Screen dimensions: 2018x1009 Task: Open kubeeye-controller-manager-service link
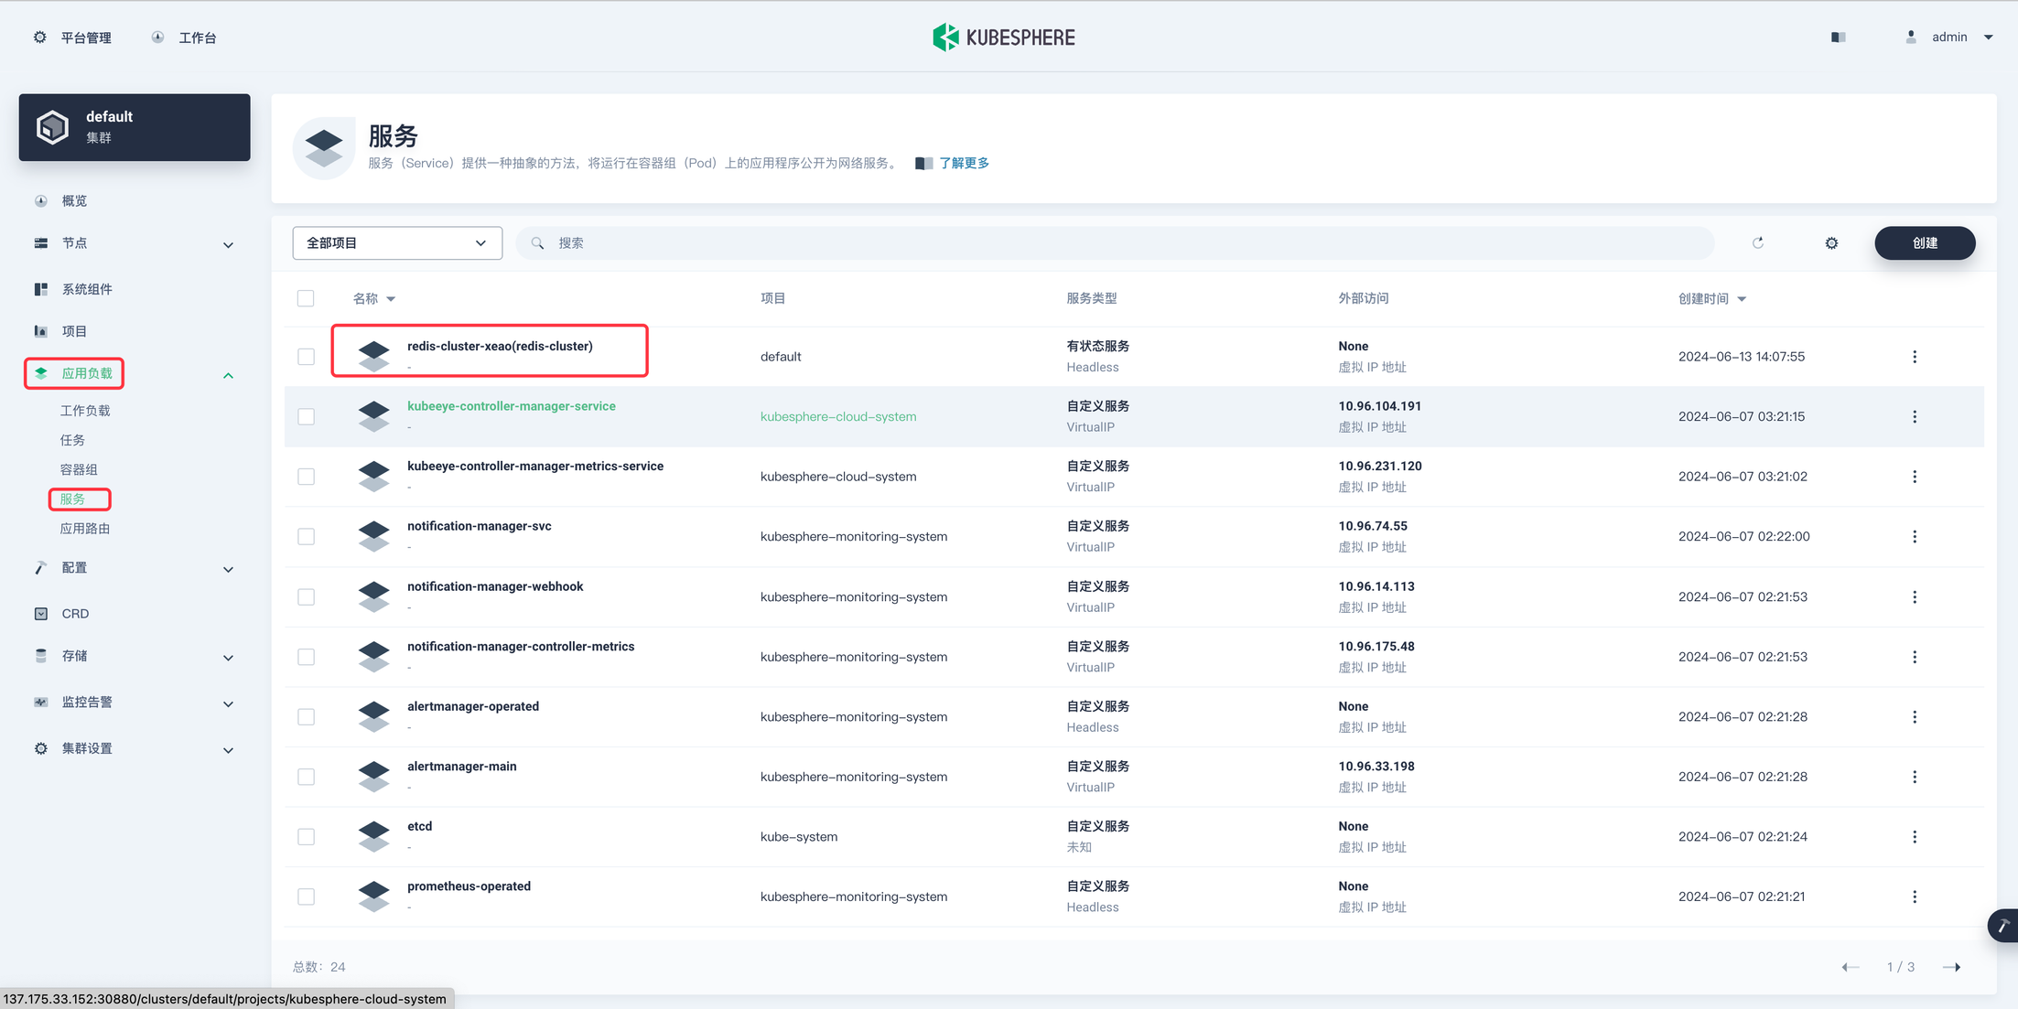[512, 406]
